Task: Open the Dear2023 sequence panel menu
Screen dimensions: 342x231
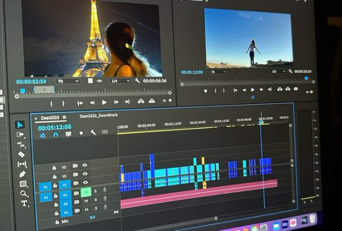Action: (65, 118)
